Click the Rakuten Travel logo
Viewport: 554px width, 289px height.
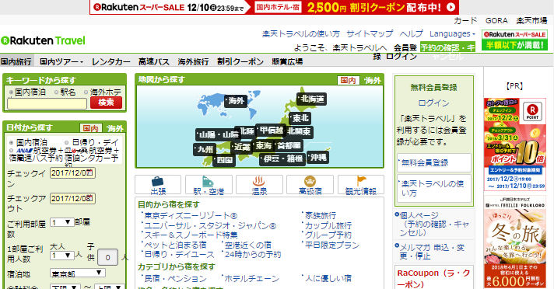(43, 41)
